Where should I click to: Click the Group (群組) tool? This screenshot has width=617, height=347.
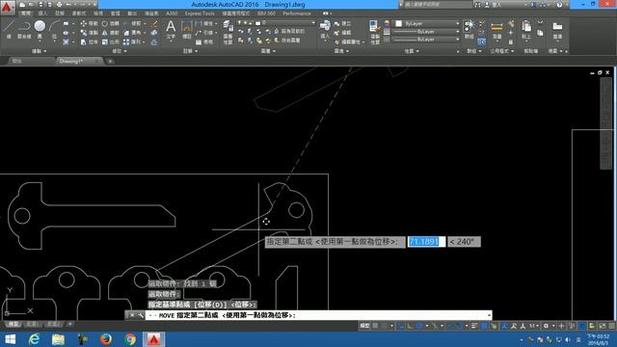tap(469, 29)
